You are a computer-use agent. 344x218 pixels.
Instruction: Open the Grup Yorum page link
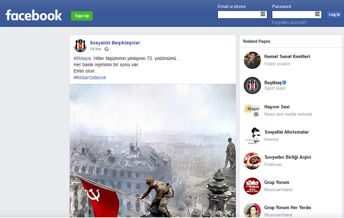tap(277, 182)
